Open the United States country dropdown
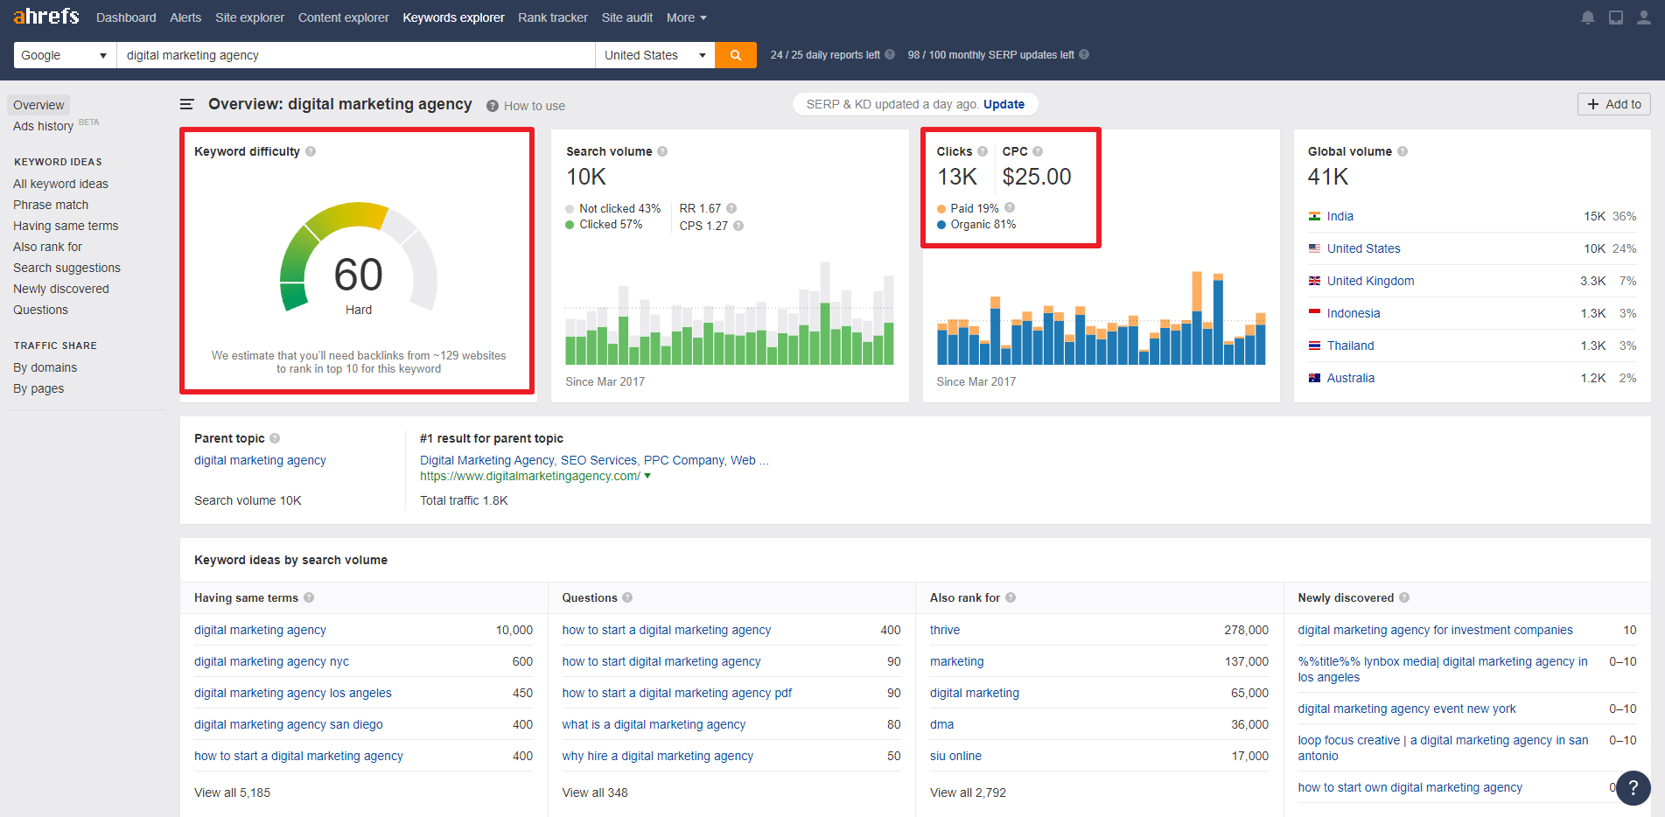This screenshot has height=817, width=1665. (654, 55)
